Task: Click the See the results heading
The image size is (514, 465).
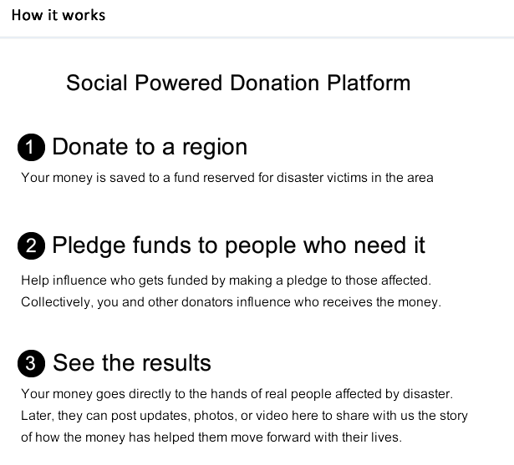Action: [x=132, y=363]
